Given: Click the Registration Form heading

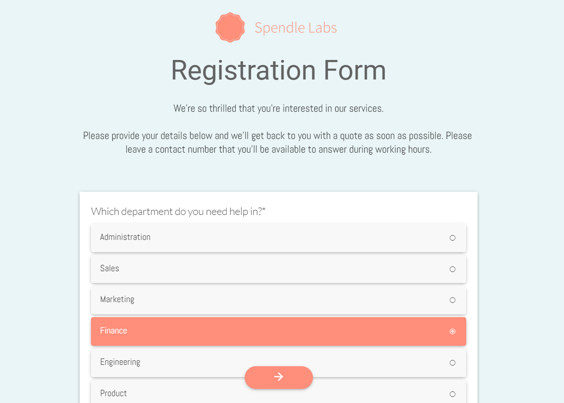Looking at the screenshot, I should [278, 70].
